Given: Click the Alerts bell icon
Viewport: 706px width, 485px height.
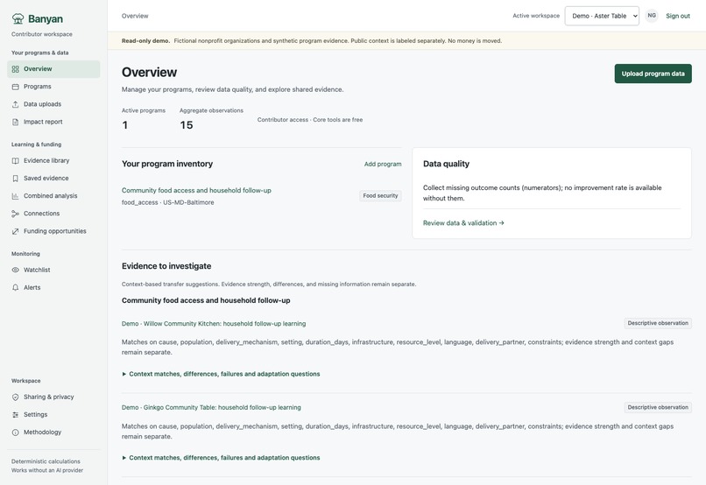Looking at the screenshot, I should (15, 287).
